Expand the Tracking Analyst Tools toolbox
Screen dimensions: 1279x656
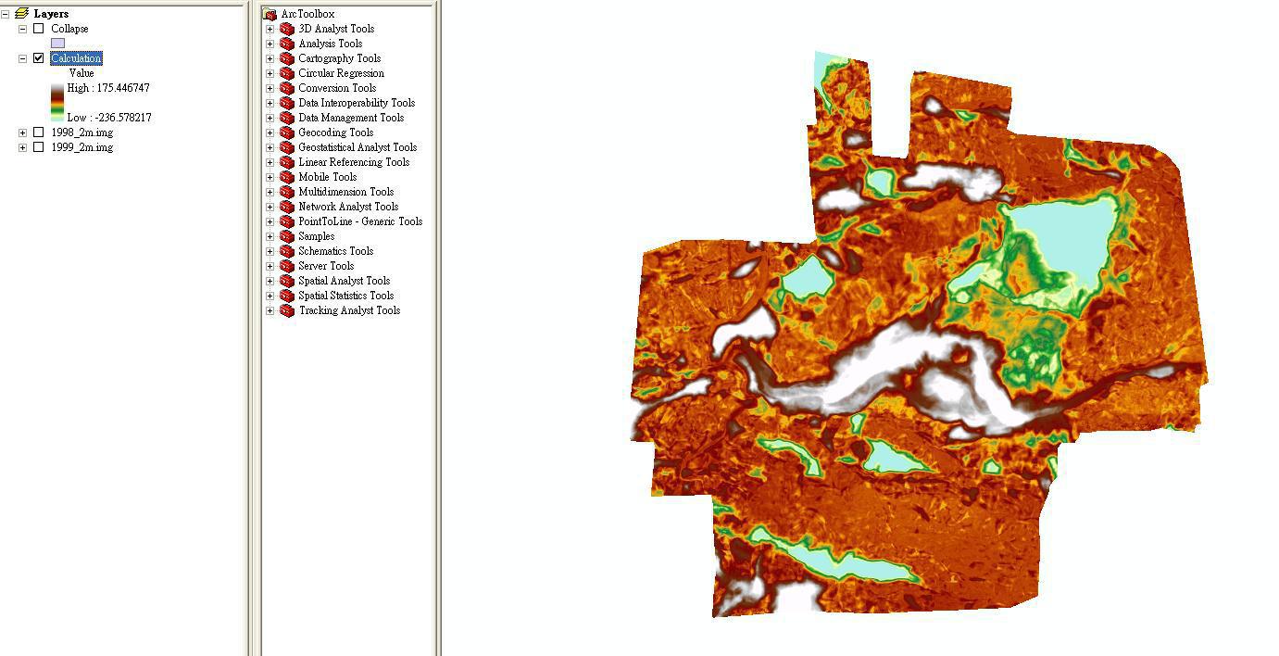[x=270, y=310]
